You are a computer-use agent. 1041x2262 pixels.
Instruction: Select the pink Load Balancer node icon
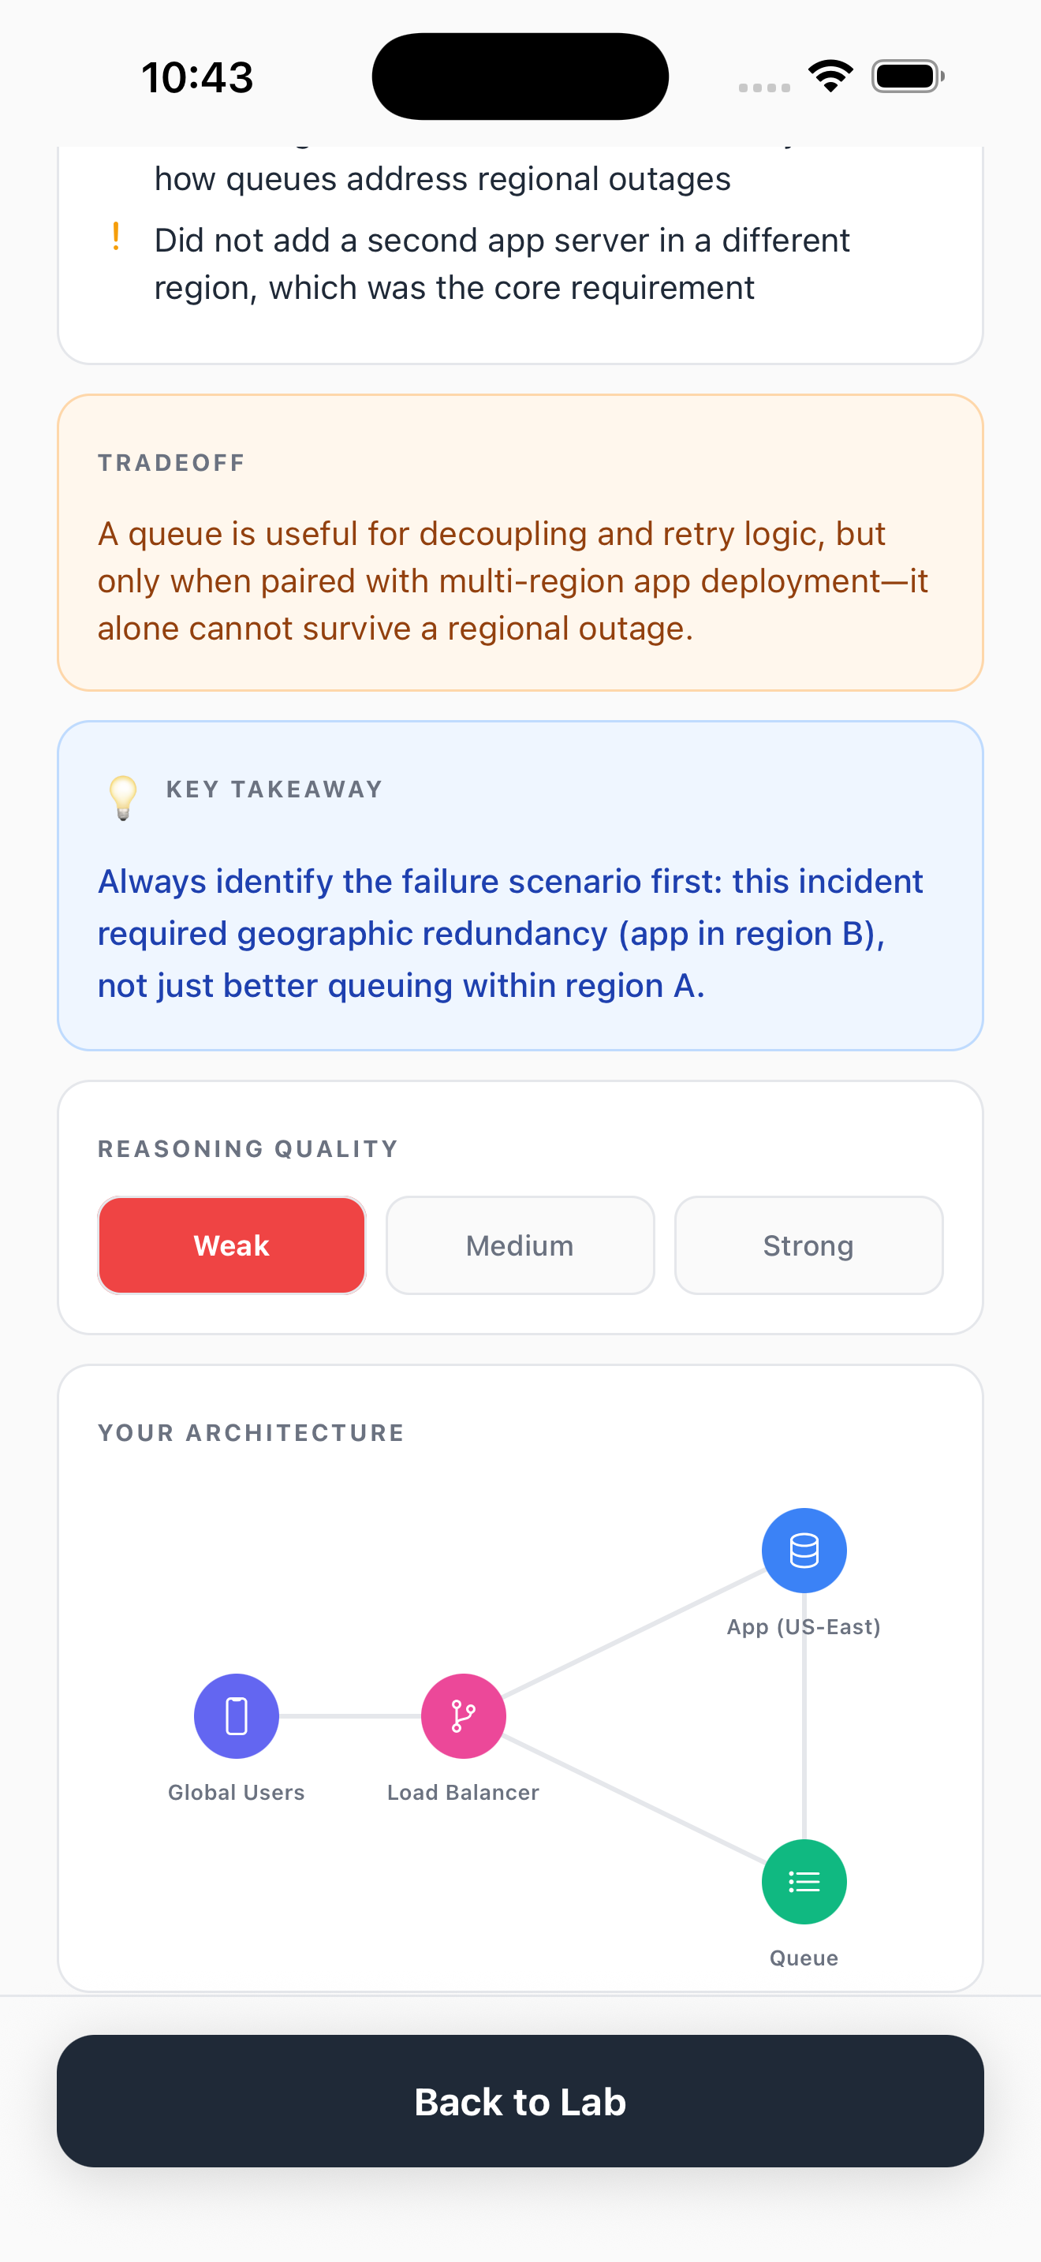coord(464,1715)
